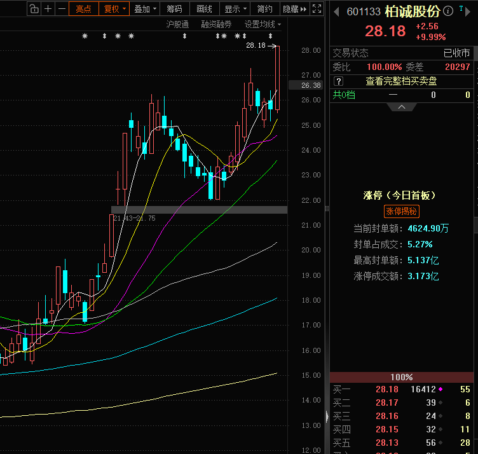Click the magenta diamond in 买一 row
This screenshot has width=478, height=454.
click(x=440, y=389)
